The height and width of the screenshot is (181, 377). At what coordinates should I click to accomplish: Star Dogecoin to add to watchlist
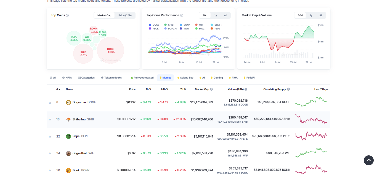tap(50, 102)
